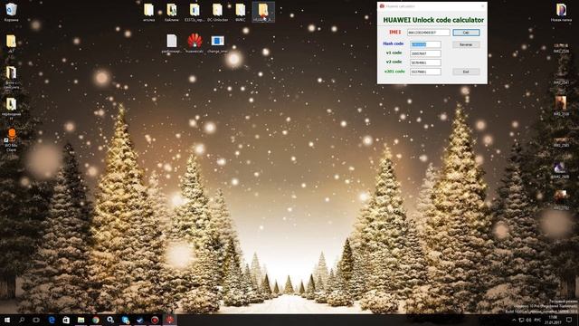Select the E3372s folder on desktop
This screenshot has height=326, width=579.
tap(195, 12)
